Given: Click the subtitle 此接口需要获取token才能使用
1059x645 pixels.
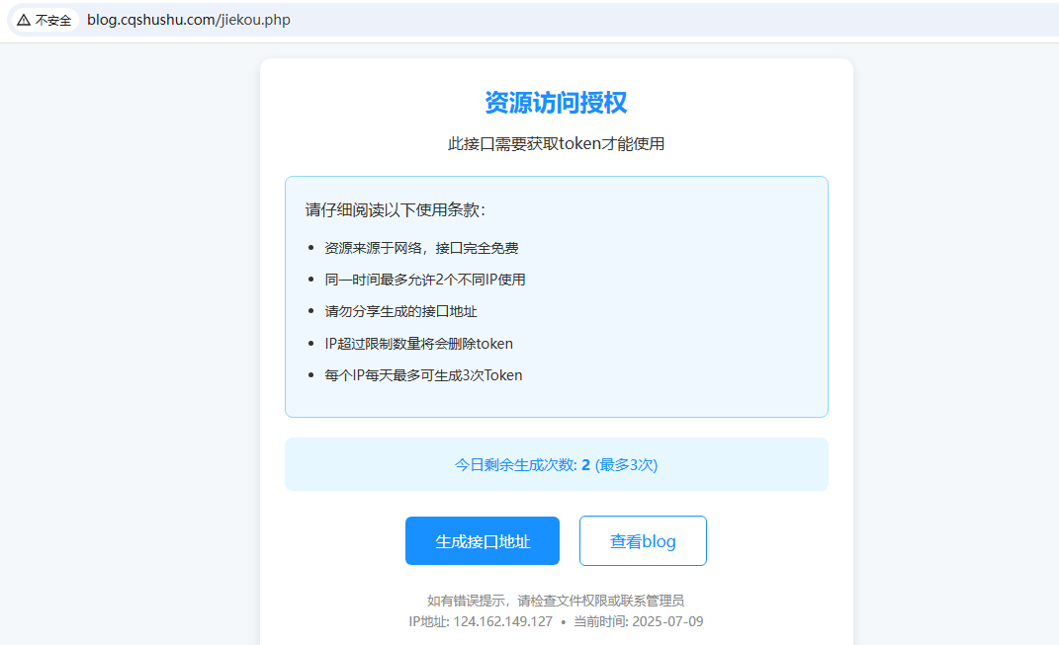Looking at the screenshot, I should click(x=556, y=144).
